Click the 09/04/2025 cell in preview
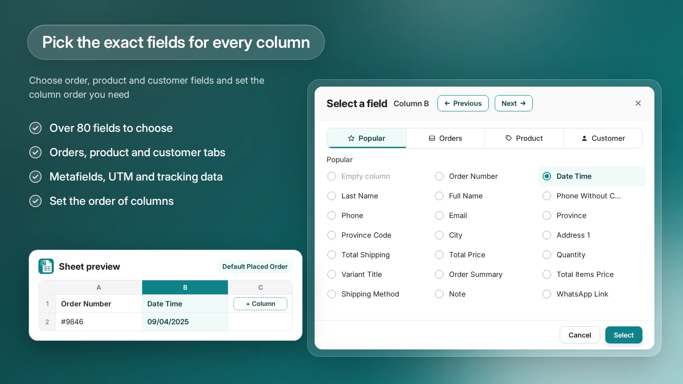 click(x=185, y=322)
